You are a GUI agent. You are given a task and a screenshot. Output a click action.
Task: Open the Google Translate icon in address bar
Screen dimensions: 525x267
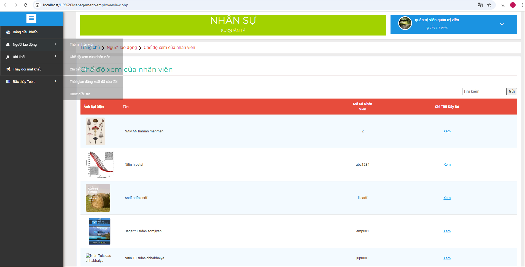(480, 5)
